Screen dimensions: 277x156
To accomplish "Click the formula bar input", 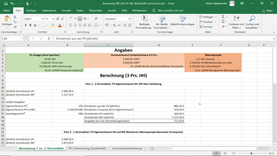I will pyautogui.click(x=163, y=38).
